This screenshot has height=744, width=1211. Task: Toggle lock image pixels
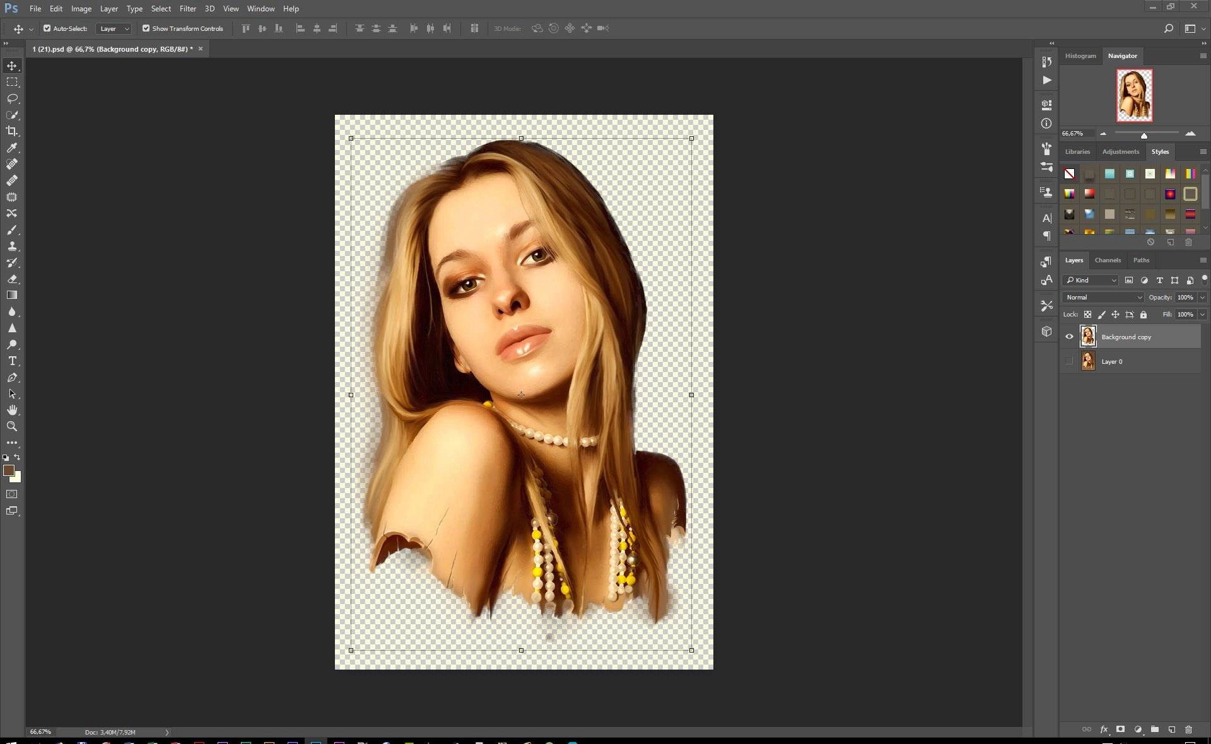click(1101, 315)
